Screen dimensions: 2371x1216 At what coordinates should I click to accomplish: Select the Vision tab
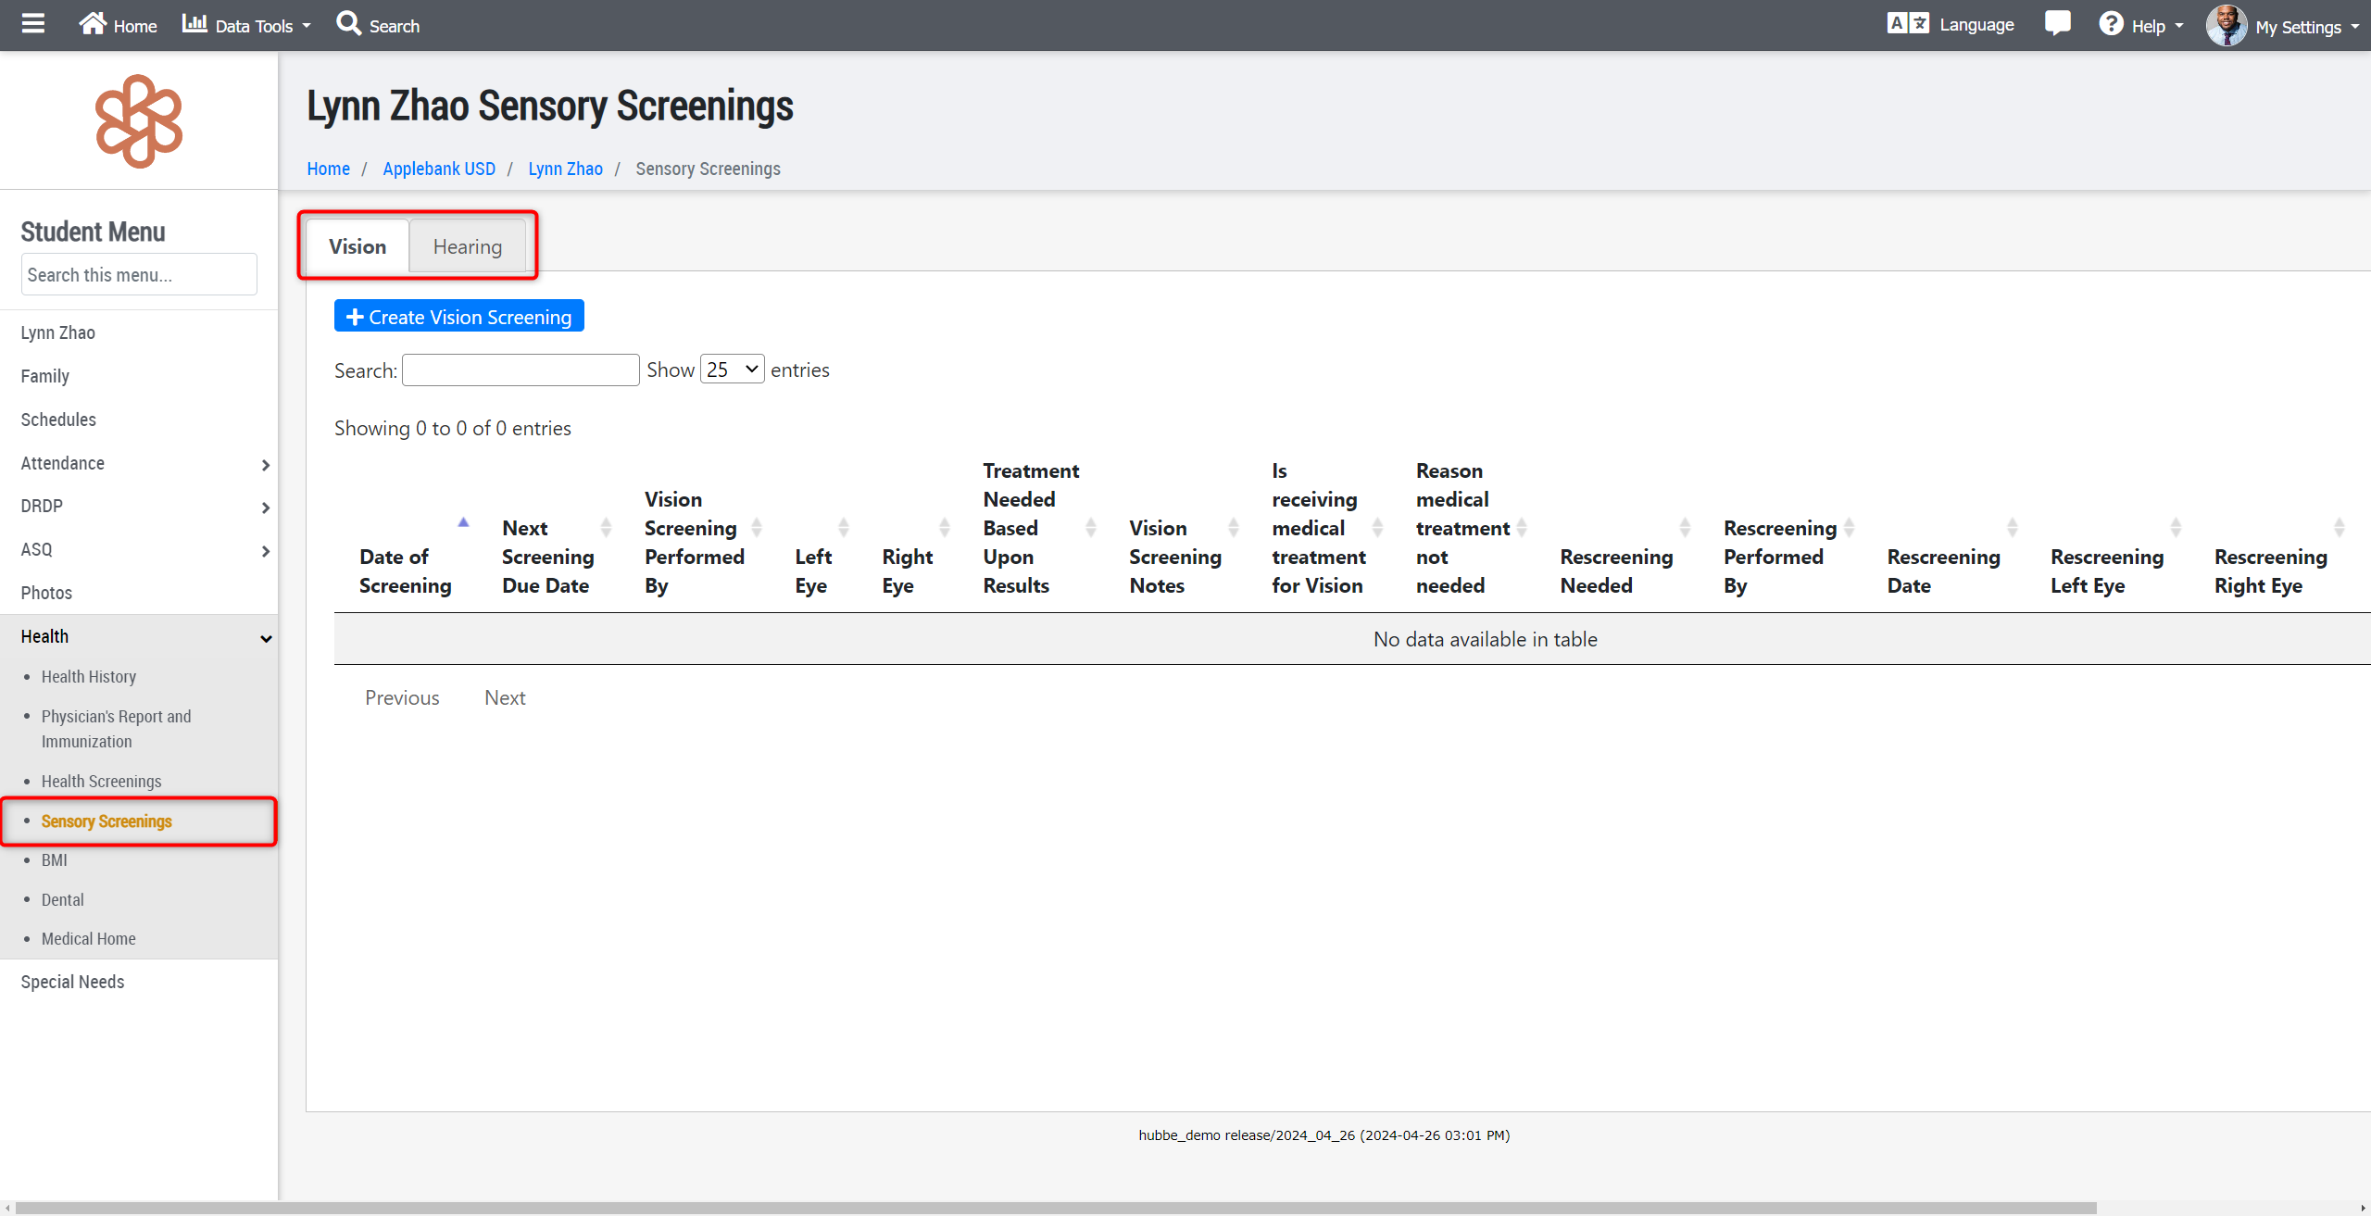coord(358,246)
